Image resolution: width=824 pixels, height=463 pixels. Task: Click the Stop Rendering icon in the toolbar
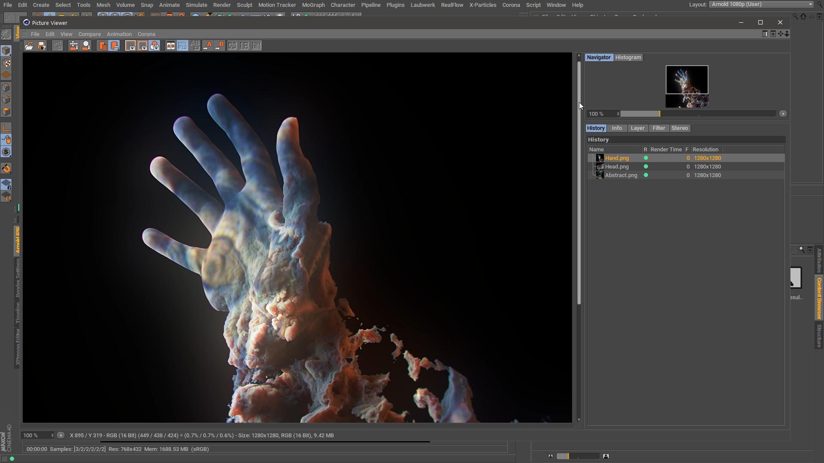coord(58,46)
